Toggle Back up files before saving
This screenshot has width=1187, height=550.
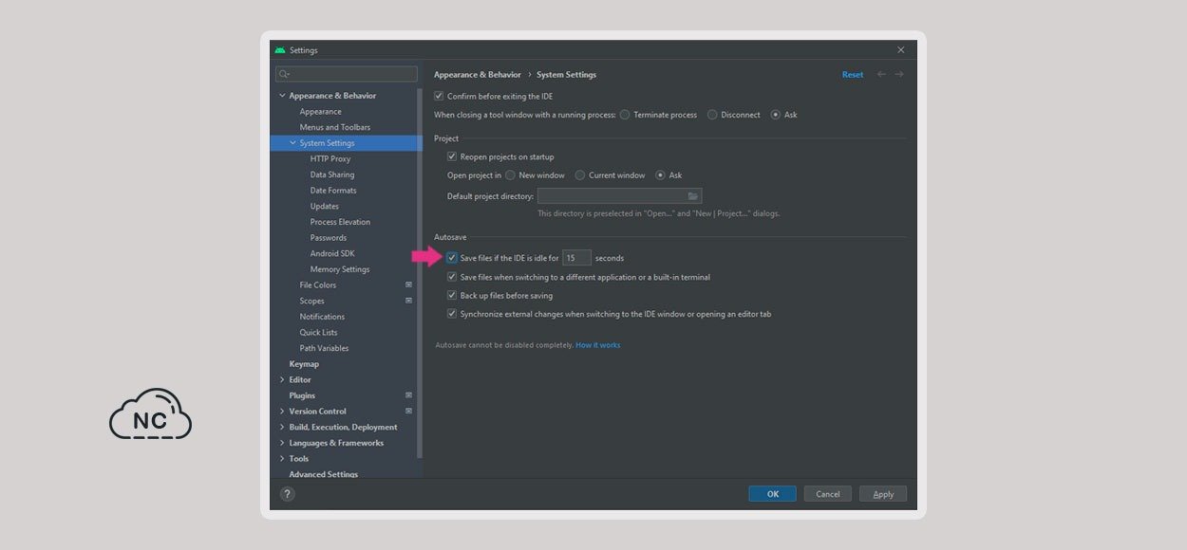pyautogui.click(x=452, y=295)
